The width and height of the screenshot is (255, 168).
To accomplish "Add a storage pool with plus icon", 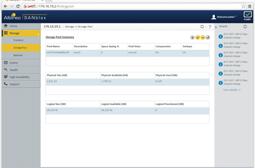I will point(192,37).
